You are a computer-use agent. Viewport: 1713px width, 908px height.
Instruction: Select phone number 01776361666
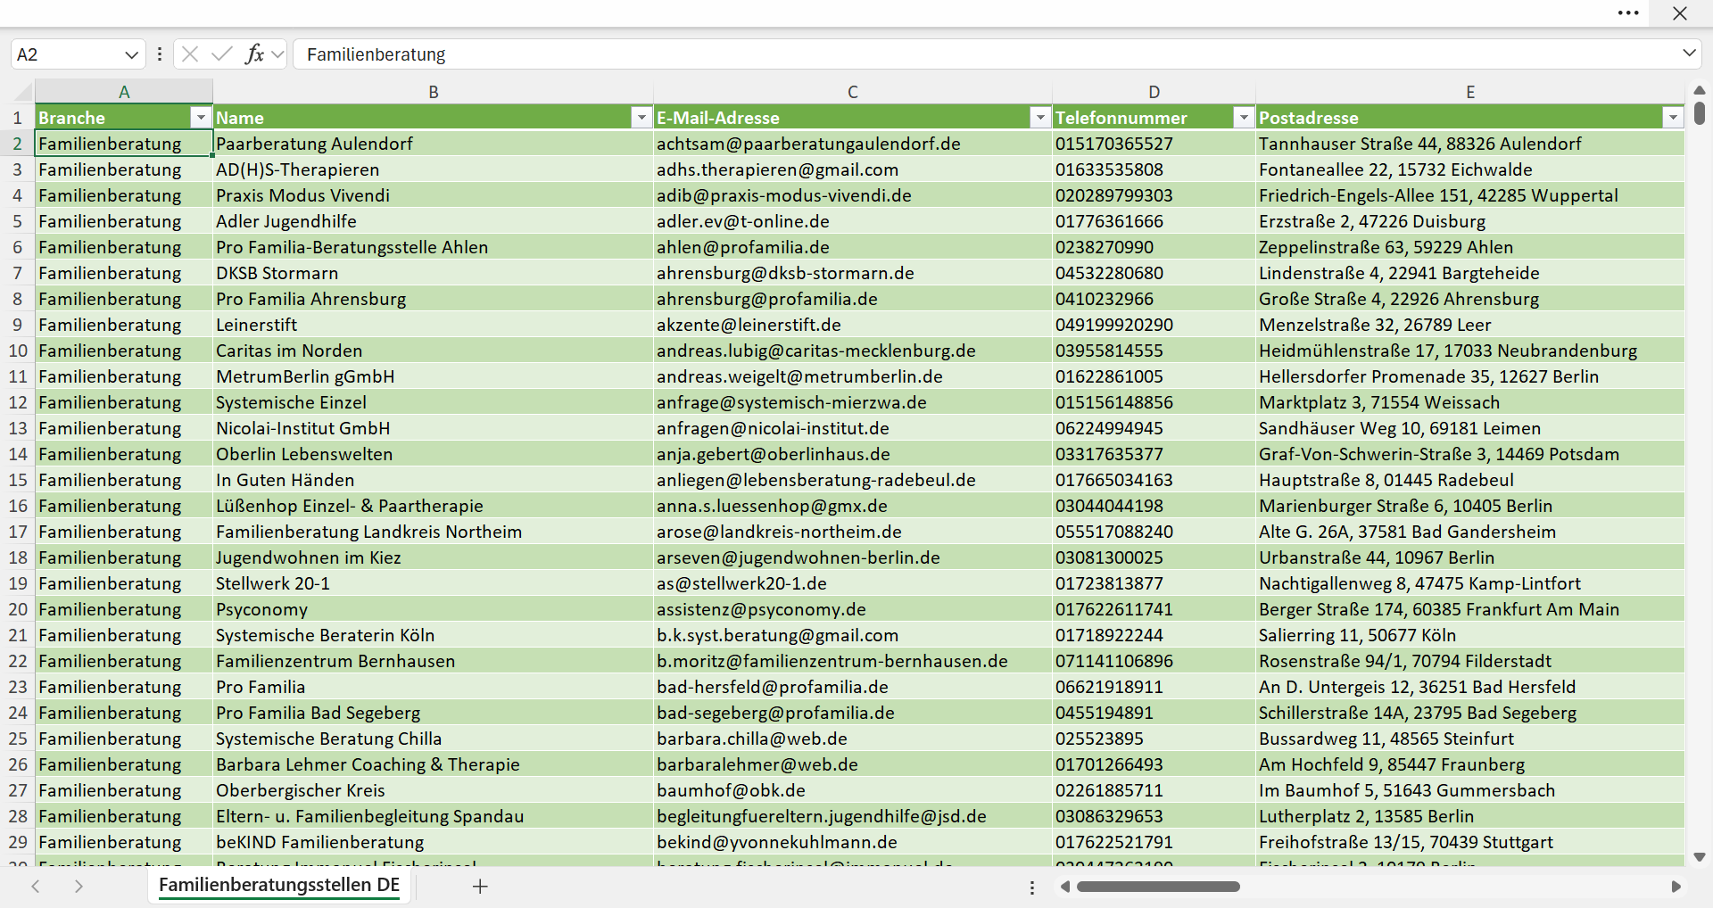(x=1154, y=221)
